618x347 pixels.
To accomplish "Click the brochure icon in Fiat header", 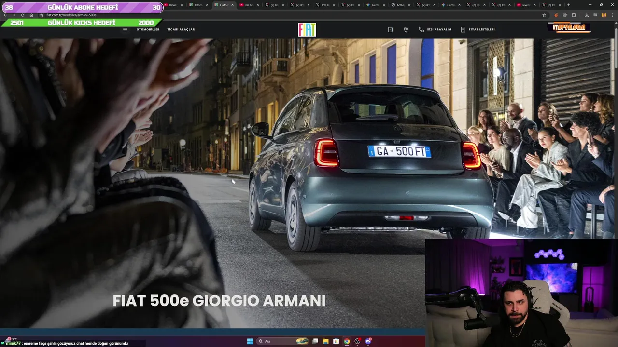I will click(x=390, y=29).
